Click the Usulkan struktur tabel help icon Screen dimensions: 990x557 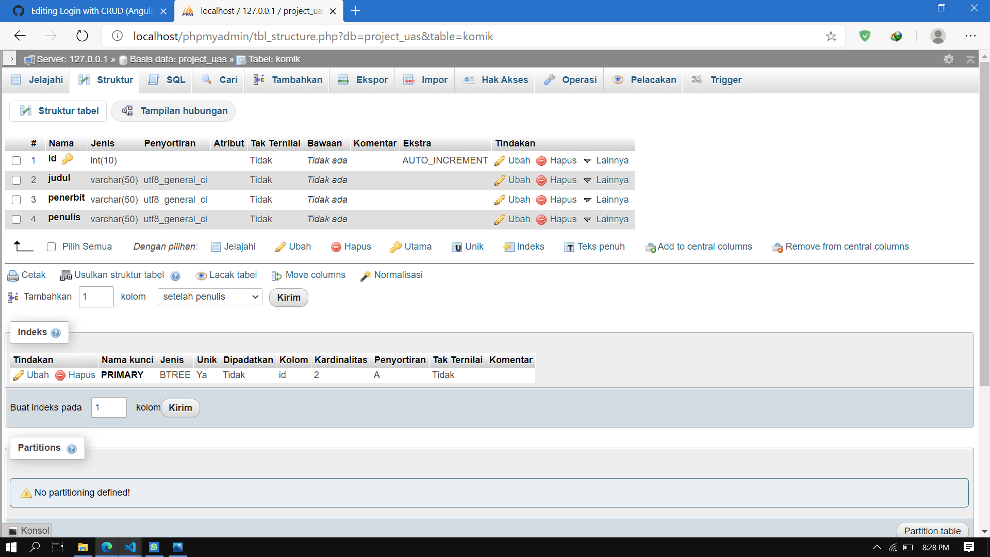click(175, 276)
